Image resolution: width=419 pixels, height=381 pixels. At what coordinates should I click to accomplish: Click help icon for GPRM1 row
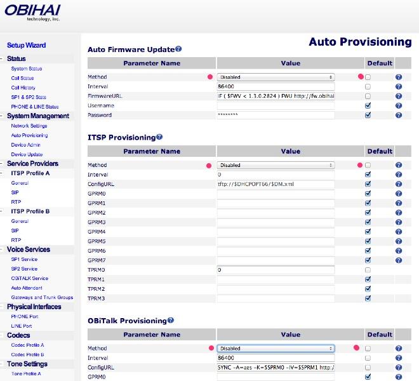(399, 203)
